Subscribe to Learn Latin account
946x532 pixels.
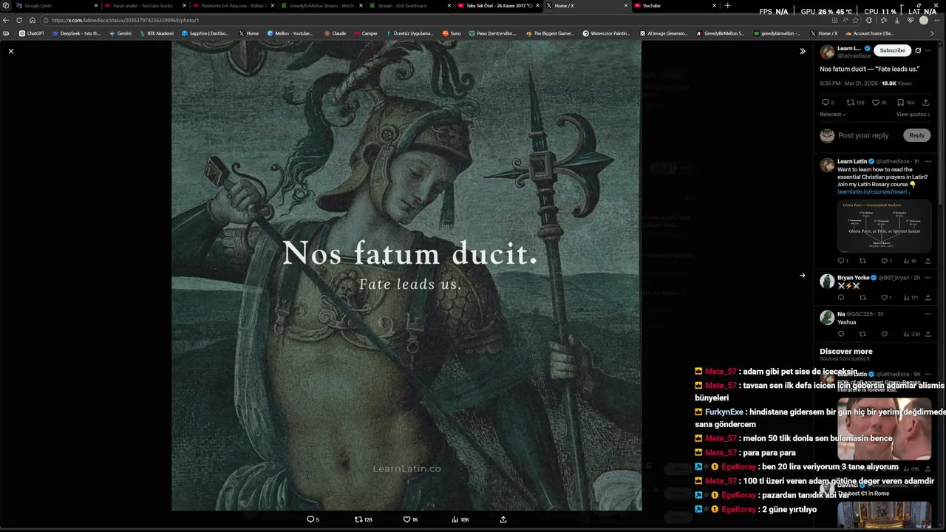coord(892,50)
